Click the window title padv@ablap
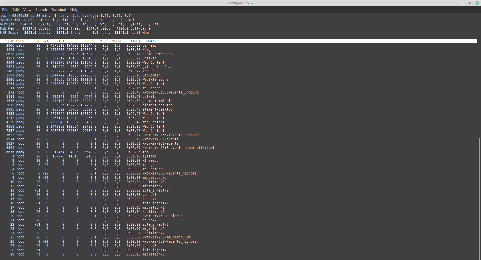481x260 pixels. click(241, 3)
